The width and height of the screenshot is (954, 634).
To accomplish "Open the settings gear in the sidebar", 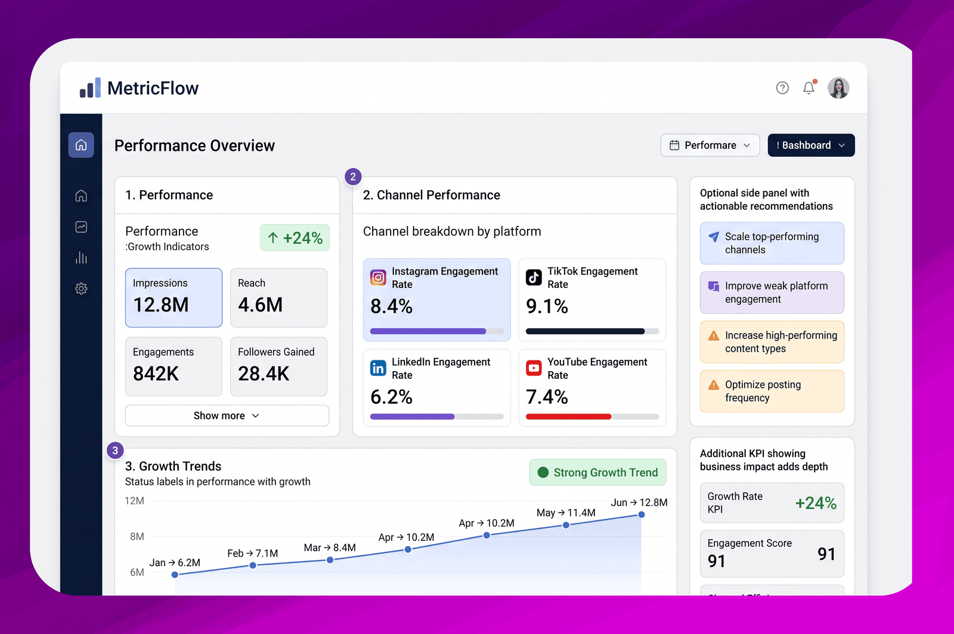I will pyautogui.click(x=81, y=288).
